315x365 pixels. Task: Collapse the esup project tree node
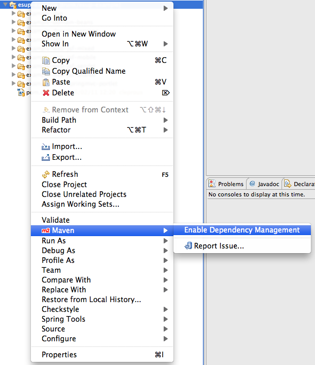point(5,5)
